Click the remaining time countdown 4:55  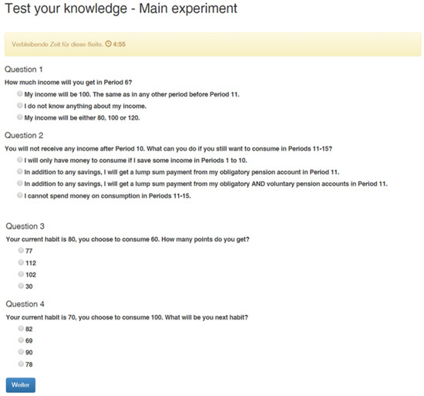[119, 44]
